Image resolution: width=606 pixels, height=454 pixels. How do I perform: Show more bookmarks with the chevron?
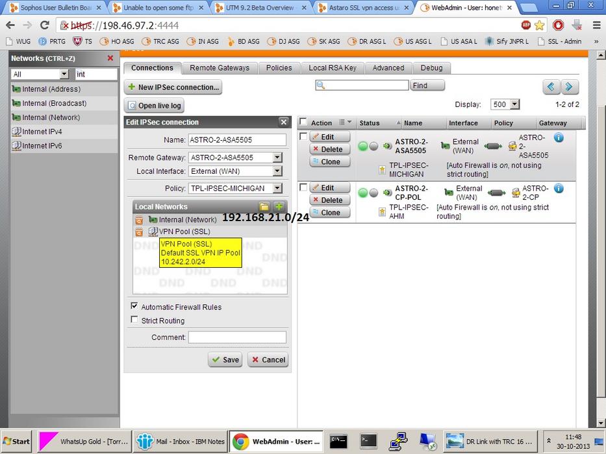596,42
